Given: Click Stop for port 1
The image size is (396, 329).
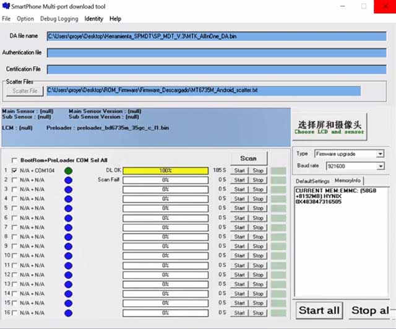Looking at the screenshot, I should pos(258,170).
